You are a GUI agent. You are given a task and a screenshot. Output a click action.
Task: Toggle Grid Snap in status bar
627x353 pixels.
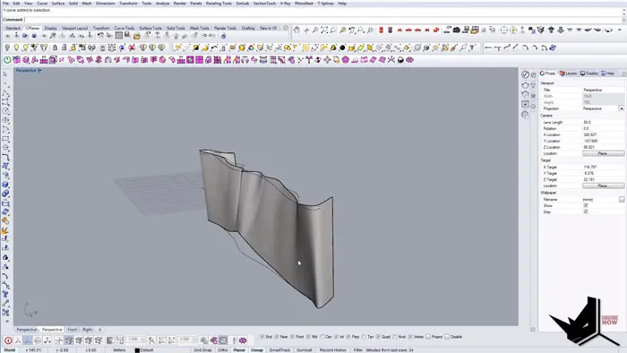pos(202,349)
